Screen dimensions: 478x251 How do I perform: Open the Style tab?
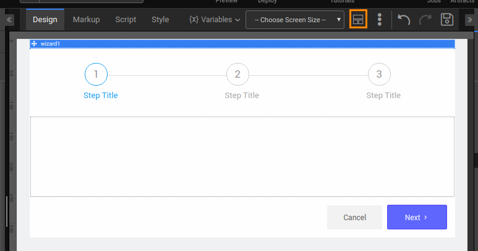(x=160, y=20)
